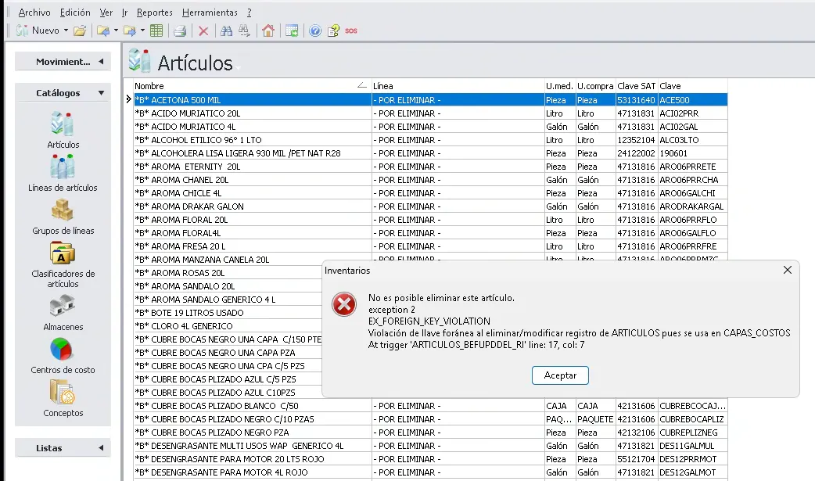
Task: Open the Grupos de líneas catalog
Action: [x=63, y=211]
